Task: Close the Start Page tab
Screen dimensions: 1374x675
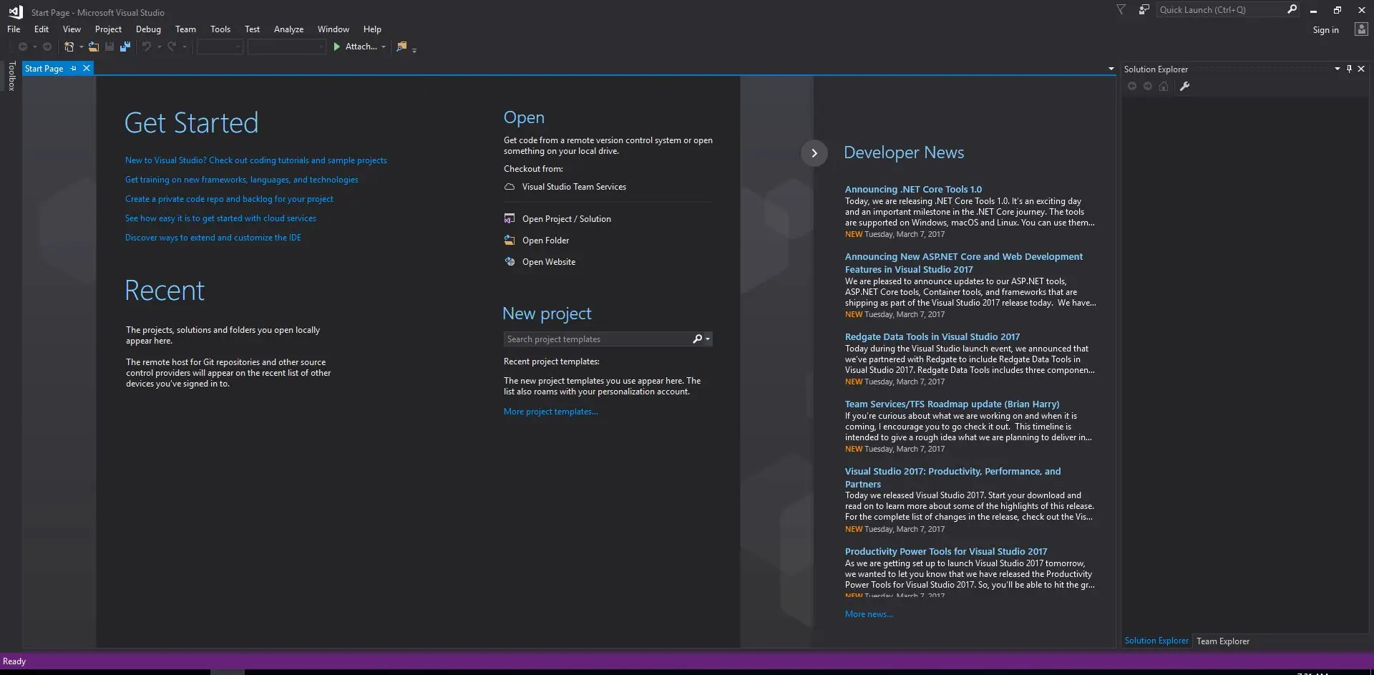Action: pyautogui.click(x=87, y=68)
